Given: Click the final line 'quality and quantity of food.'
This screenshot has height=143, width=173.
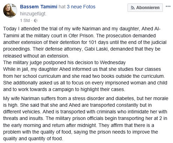Looking at the screenshot, I should click(x=33, y=138).
